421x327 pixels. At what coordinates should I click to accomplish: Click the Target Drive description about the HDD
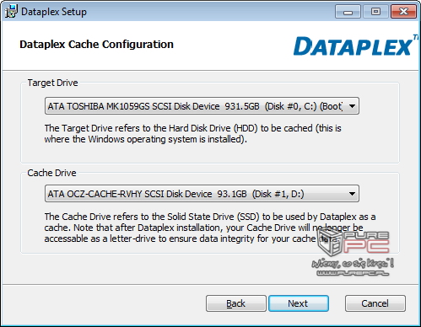[193, 134]
